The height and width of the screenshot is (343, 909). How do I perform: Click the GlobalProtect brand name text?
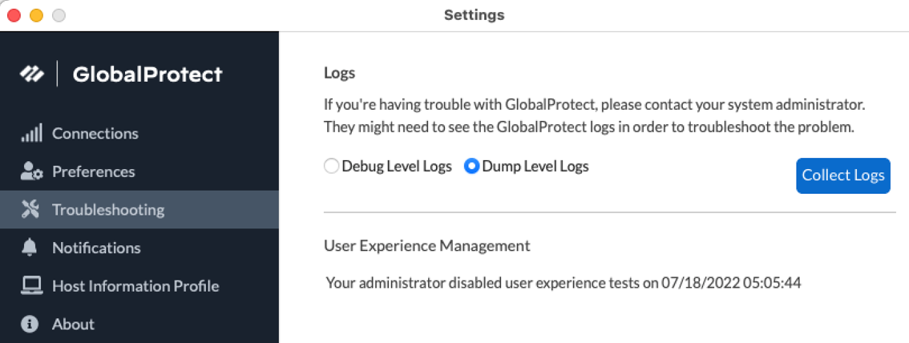point(147,75)
